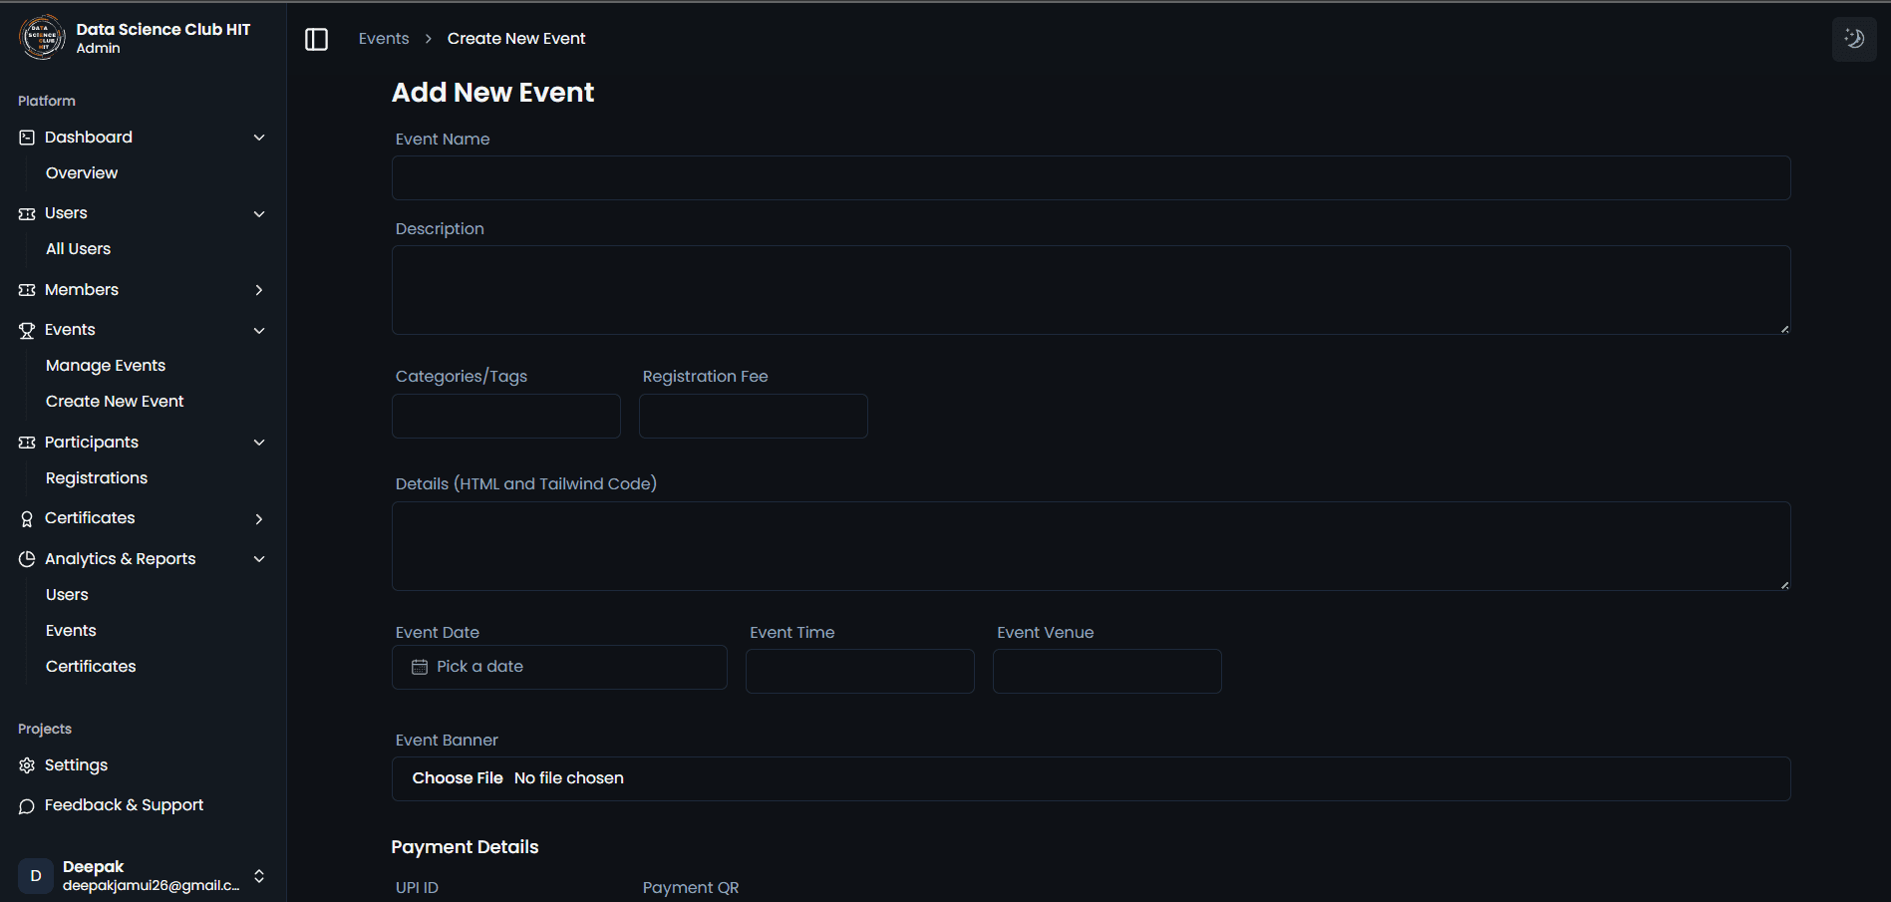Toggle the account menu chevron near Deepak
Image resolution: width=1891 pixels, height=902 pixels.
[257, 875]
